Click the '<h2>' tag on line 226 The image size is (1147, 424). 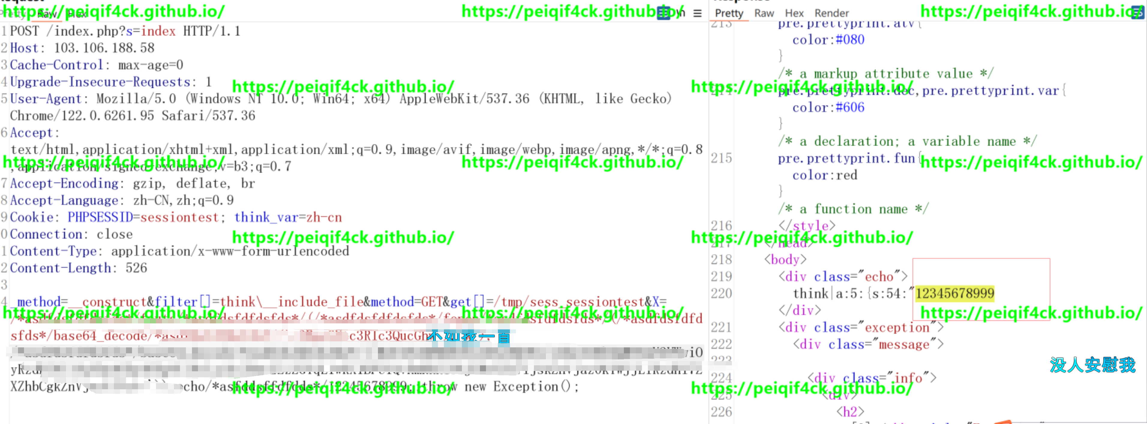(850, 412)
